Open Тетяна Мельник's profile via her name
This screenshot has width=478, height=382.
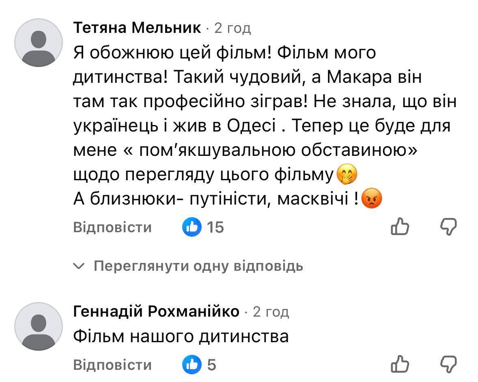138,28
